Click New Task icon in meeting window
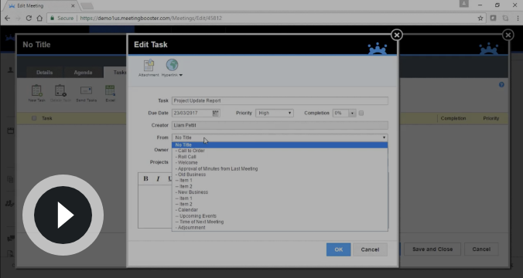 36,90
